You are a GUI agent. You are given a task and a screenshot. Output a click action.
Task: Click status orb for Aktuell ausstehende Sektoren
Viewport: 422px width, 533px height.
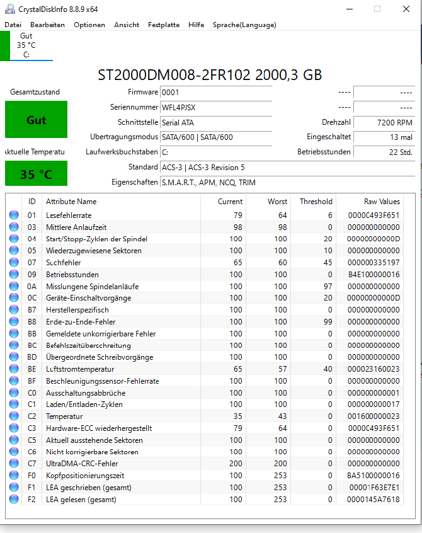coord(14,440)
